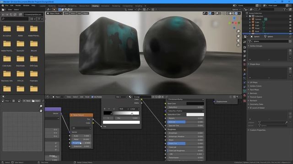Click the Blender logo icon in menu bar

click(3, 5)
